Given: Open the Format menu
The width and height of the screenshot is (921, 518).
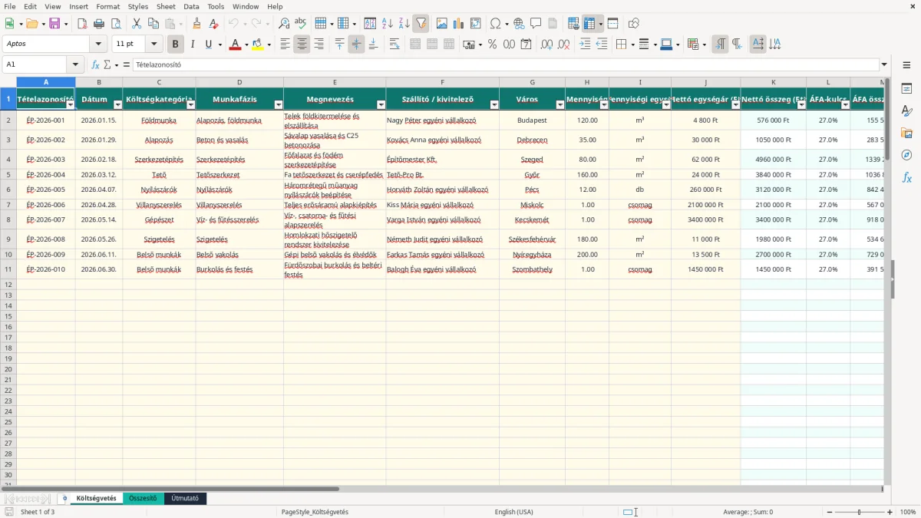Looking at the screenshot, I should (x=107, y=6).
